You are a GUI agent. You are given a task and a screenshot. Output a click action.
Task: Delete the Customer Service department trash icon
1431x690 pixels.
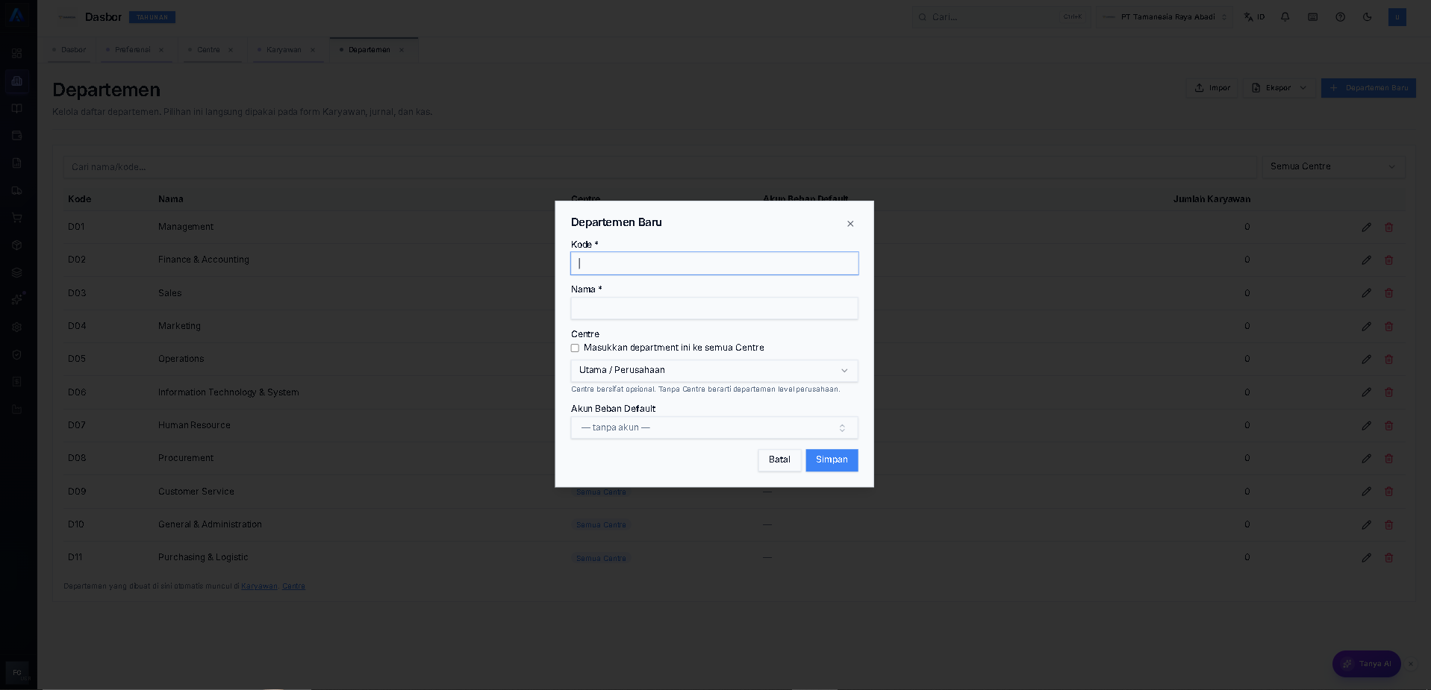coord(1388,492)
